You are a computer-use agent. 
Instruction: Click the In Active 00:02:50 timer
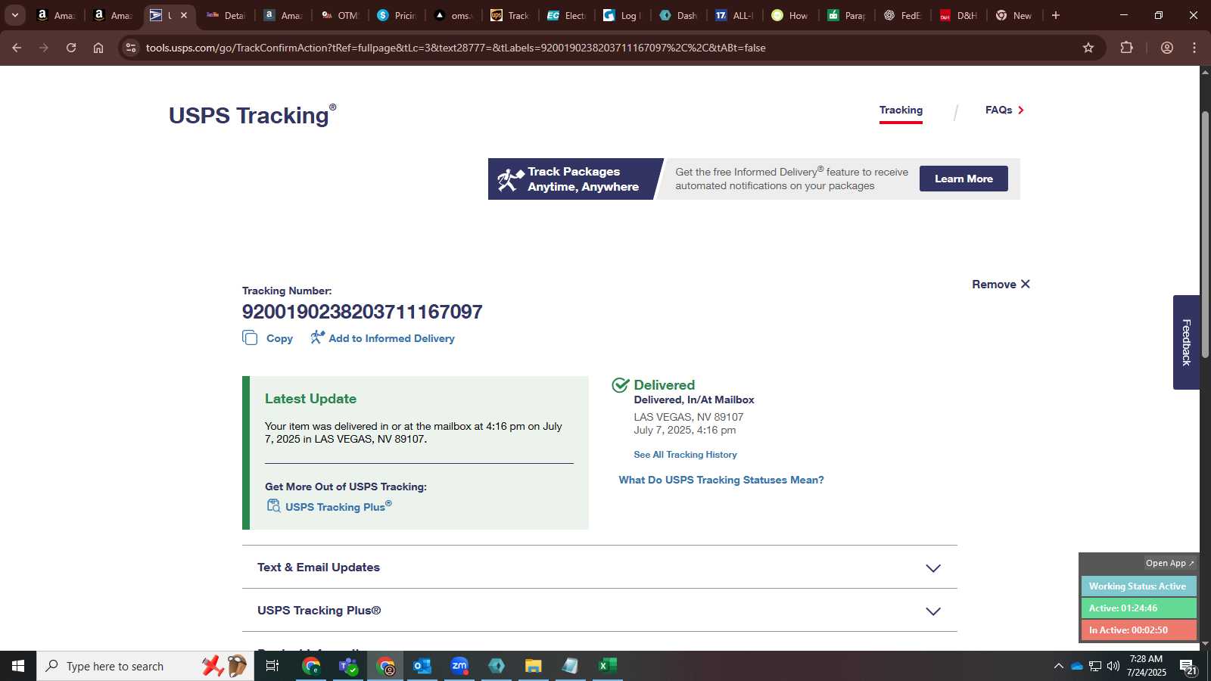(1138, 630)
